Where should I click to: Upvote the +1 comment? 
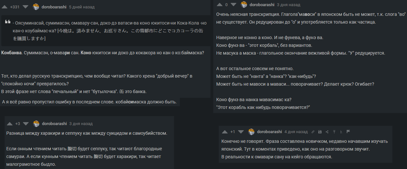click(x=224, y=132)
